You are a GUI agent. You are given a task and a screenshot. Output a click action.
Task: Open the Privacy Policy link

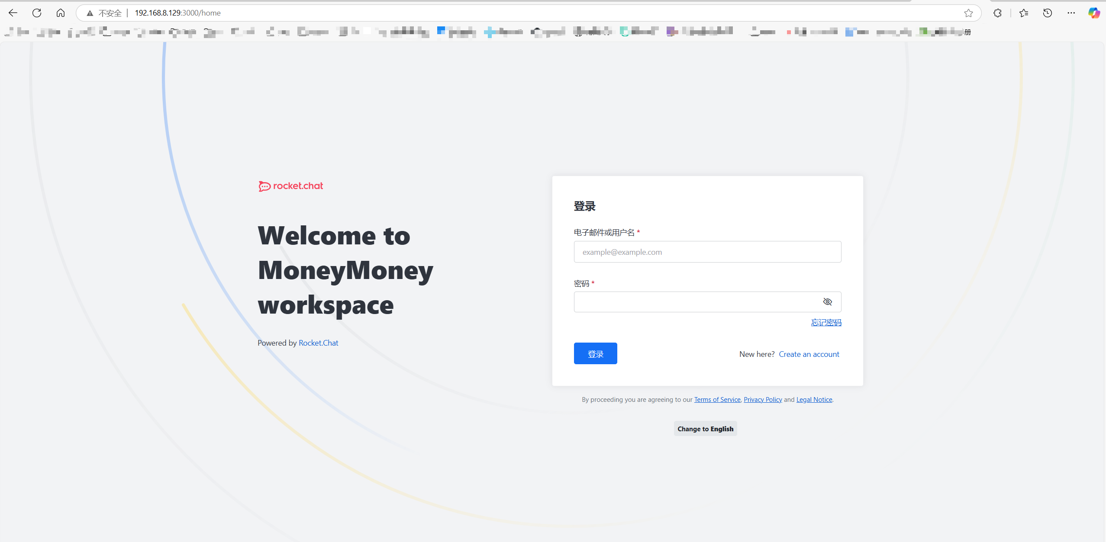763,400
